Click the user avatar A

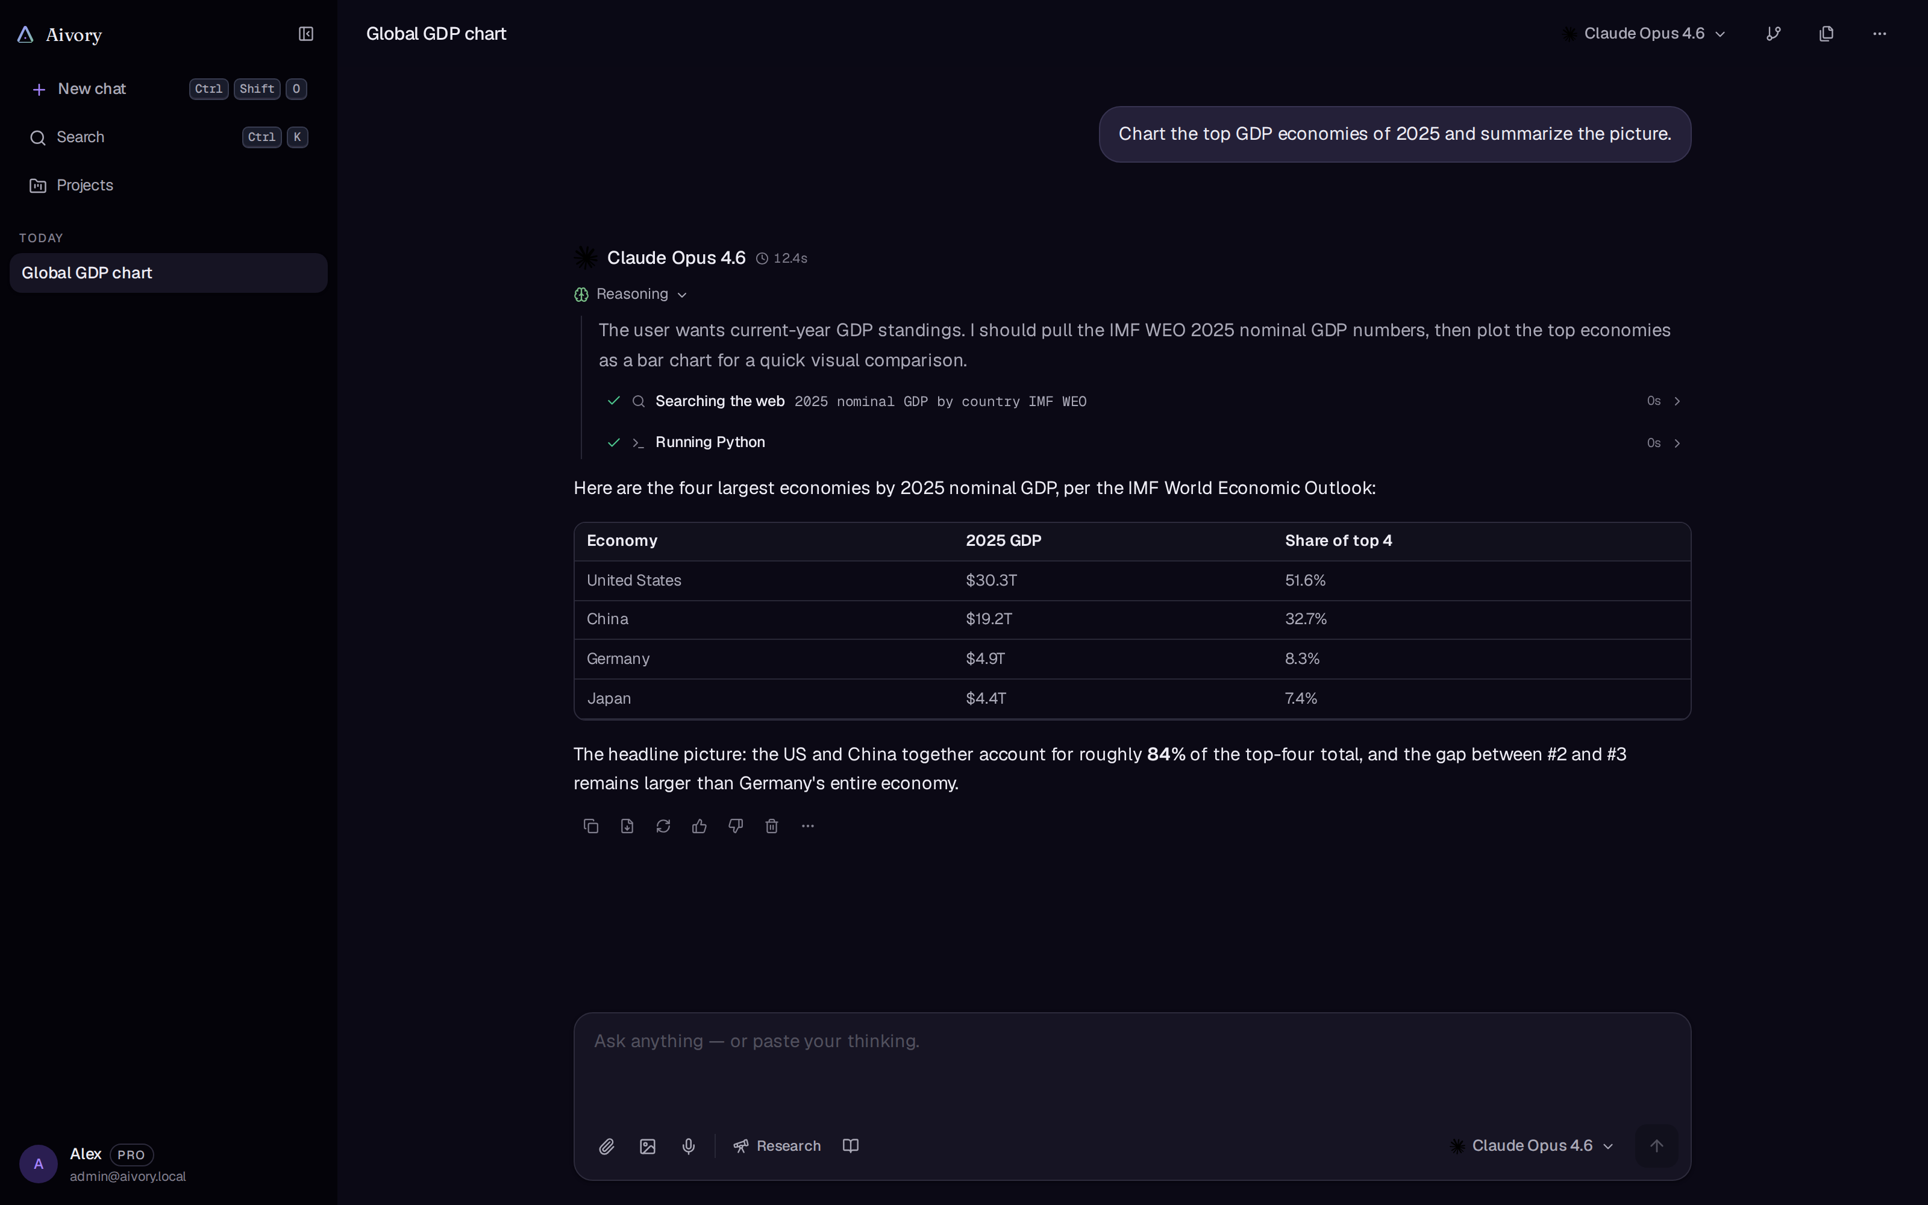coord(38,1165)
